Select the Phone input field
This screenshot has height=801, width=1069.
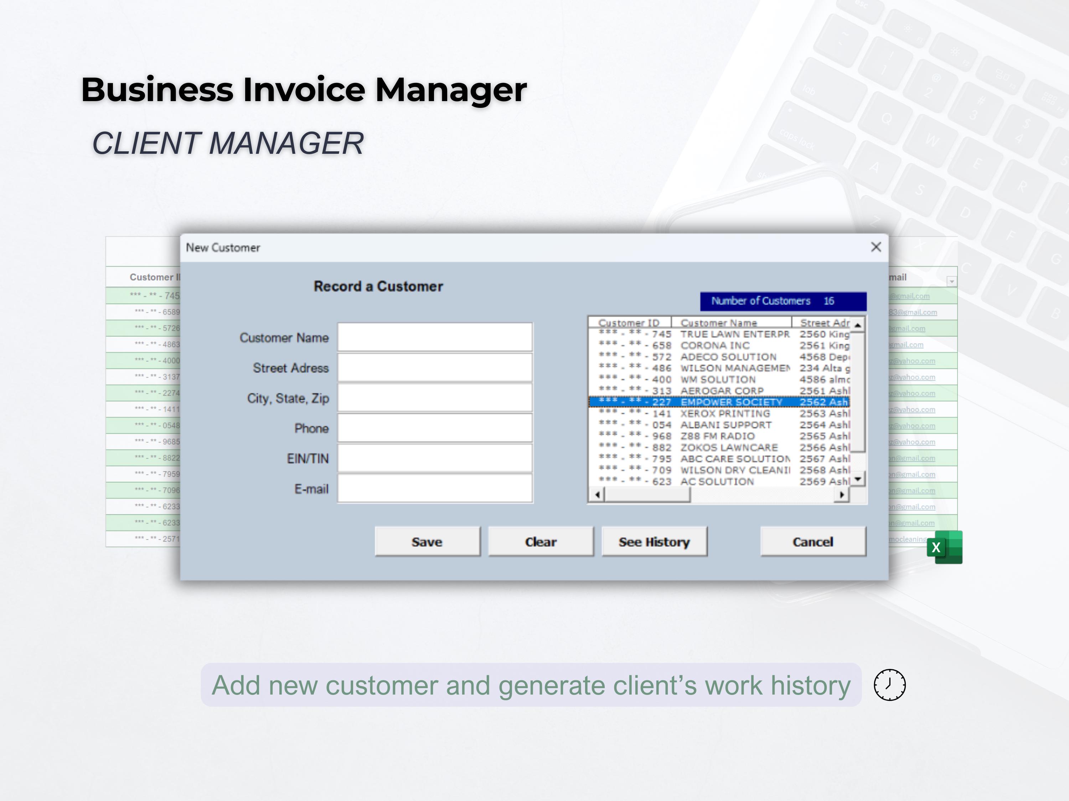[435, 428]
